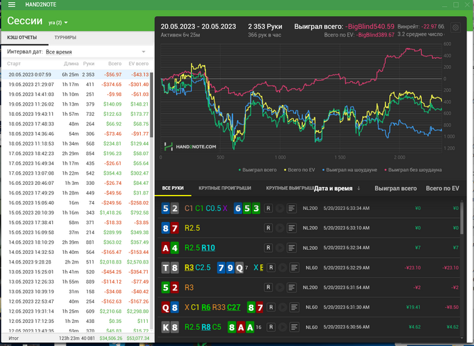474x346 pixels.
Task: Sort sessions by 'EV всего' column header
Action: click(x=139, y=64)
